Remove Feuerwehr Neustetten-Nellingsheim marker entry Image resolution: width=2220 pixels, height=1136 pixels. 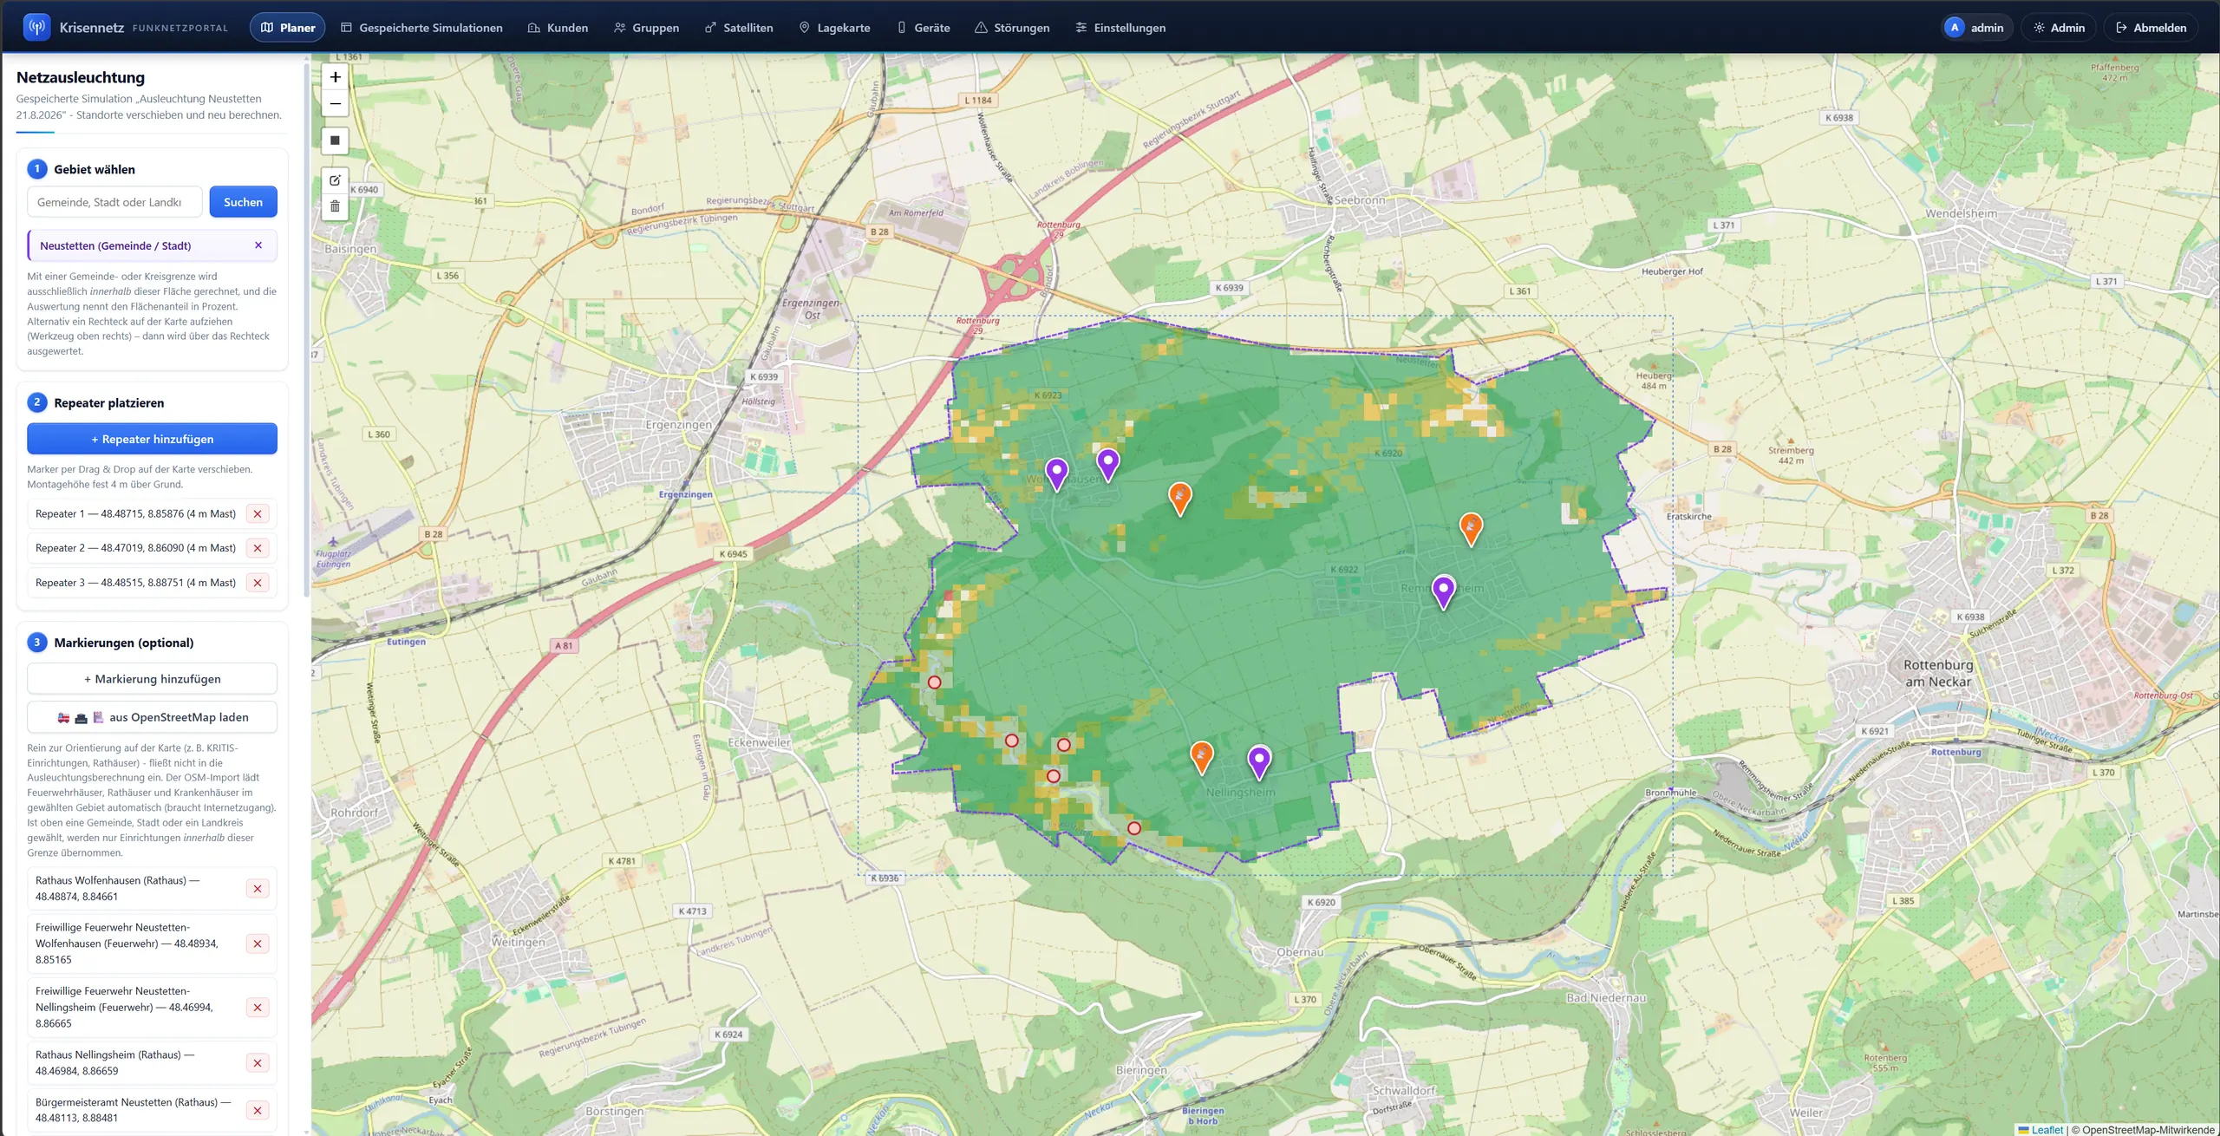coord(258,1008)
